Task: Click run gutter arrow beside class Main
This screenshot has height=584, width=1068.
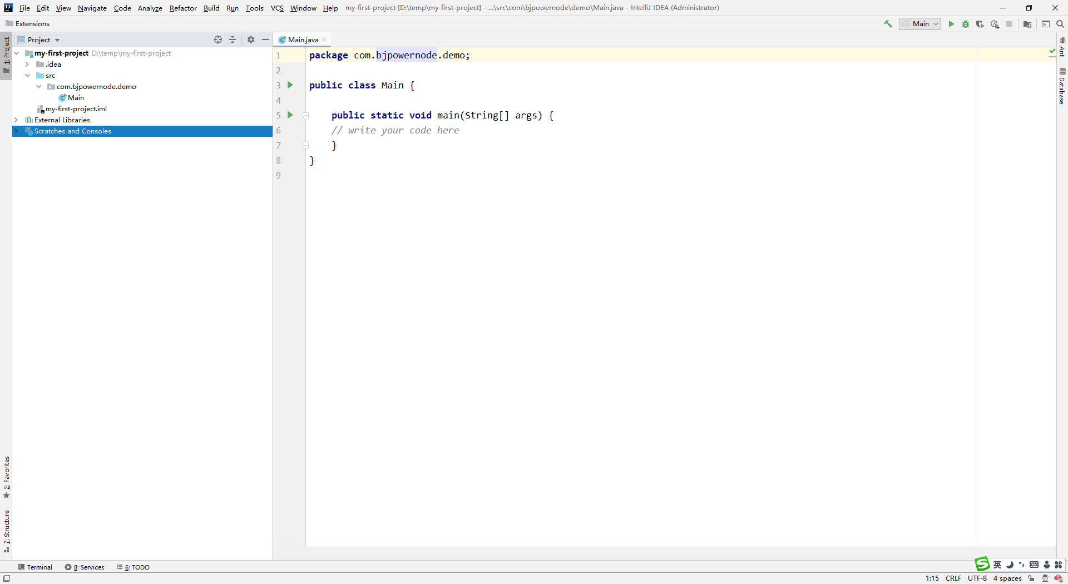Action: point(290,85)
